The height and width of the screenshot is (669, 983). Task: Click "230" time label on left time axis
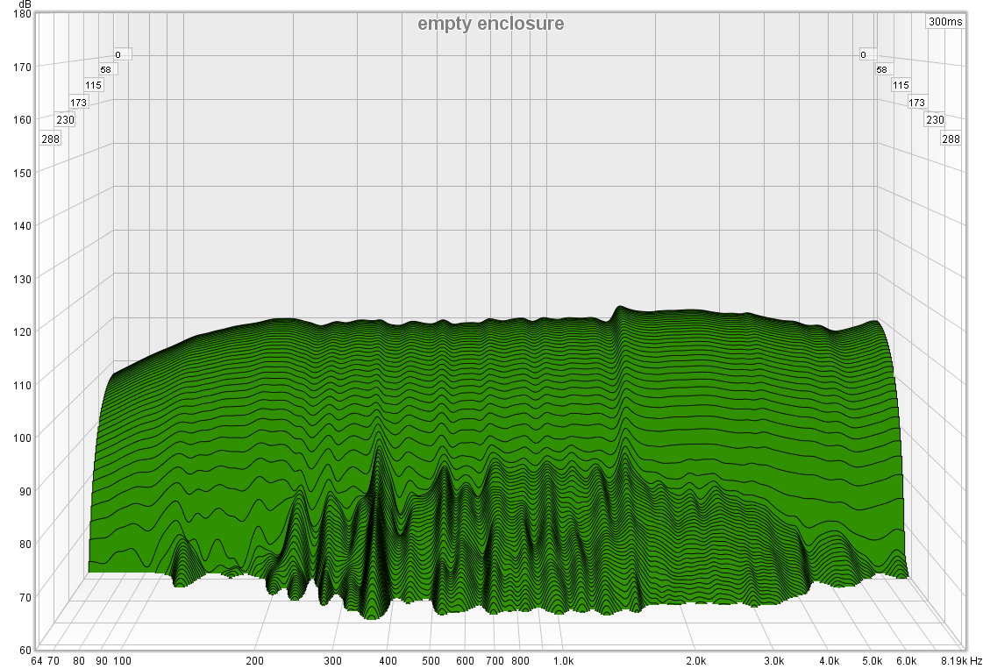coord(65,119)
